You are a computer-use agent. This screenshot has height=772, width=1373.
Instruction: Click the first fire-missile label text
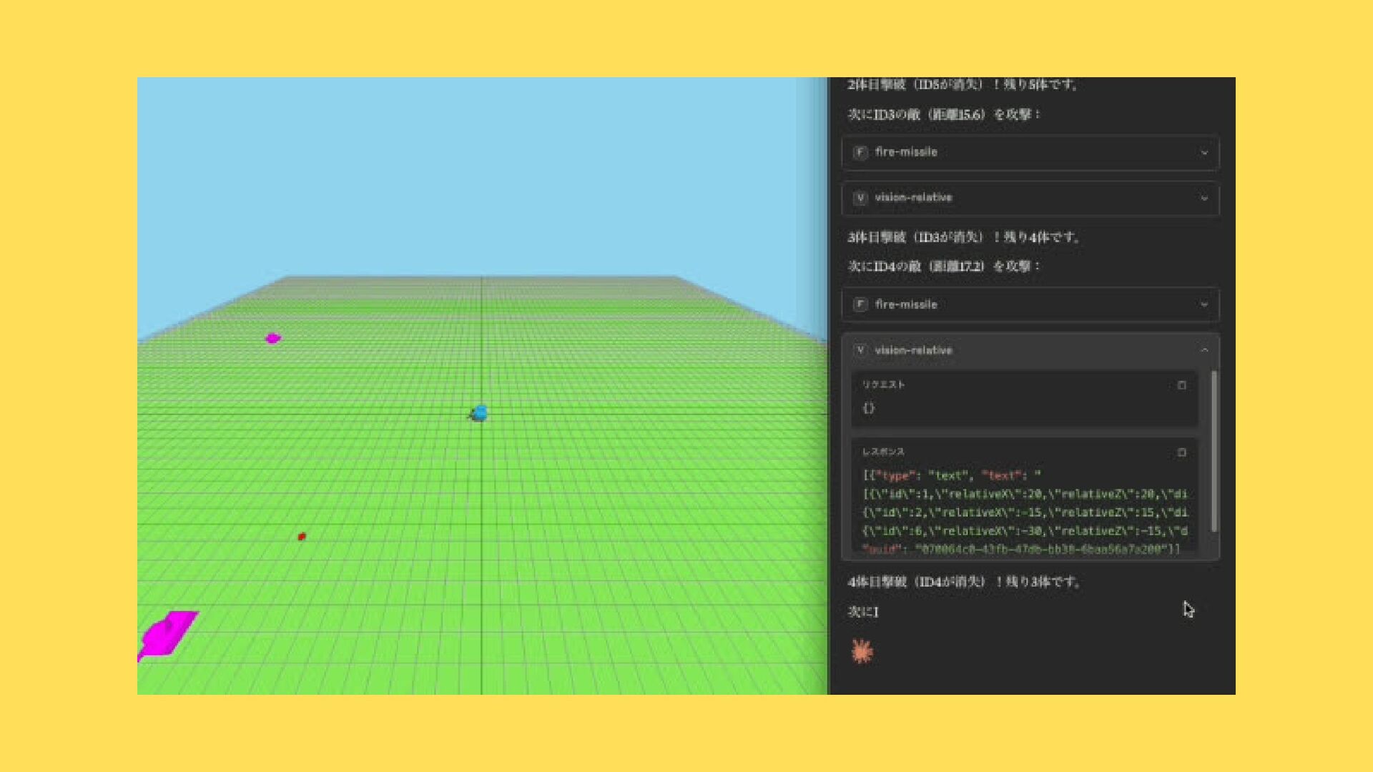(x=905, y=152)
